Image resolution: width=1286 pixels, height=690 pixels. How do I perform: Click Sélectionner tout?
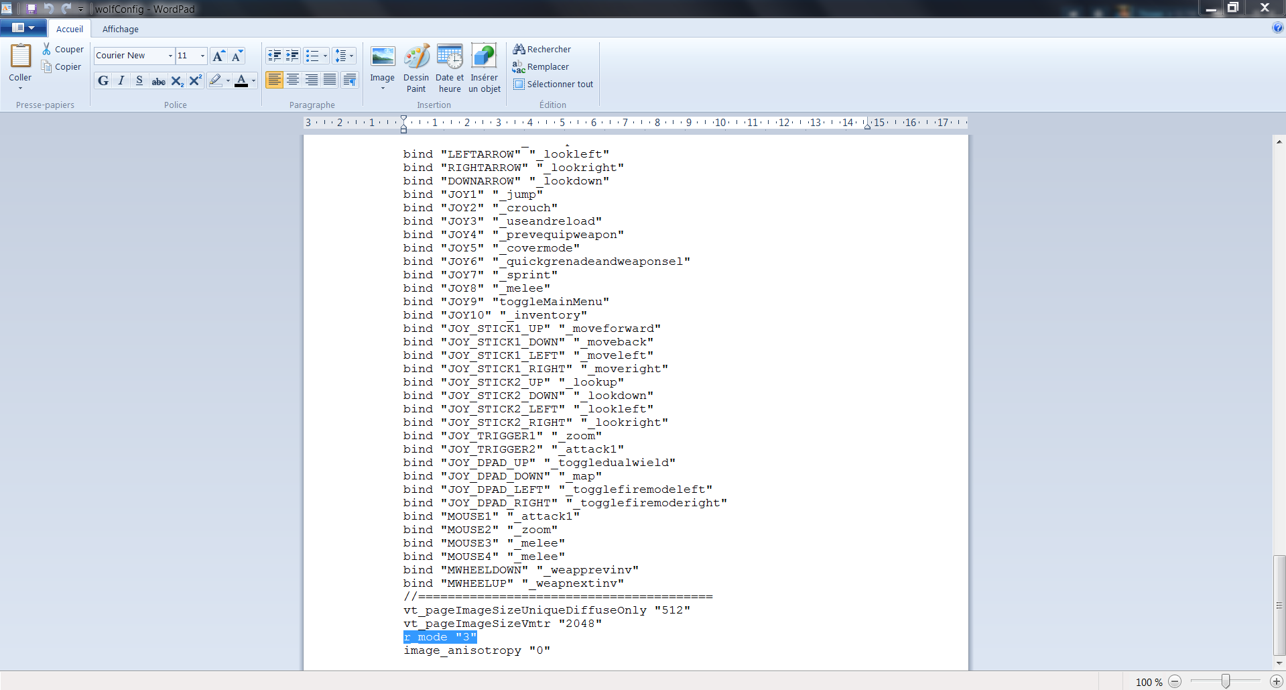554,84
